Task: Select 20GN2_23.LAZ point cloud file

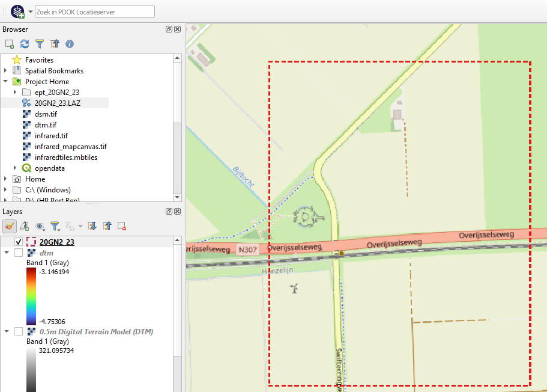Action: click(57, 103)
